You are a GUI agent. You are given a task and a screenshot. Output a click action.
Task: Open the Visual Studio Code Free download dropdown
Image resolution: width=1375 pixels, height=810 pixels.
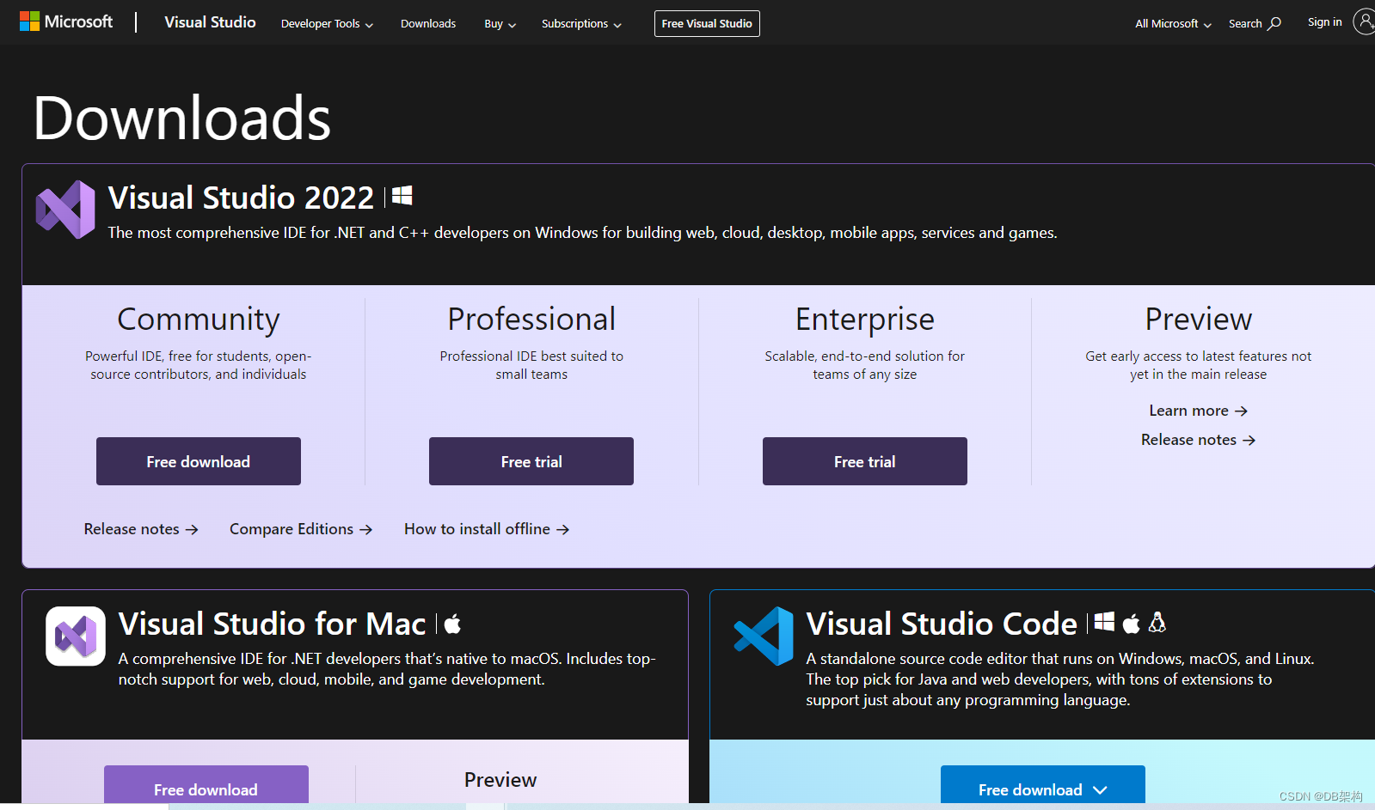tap(1043, 785)
